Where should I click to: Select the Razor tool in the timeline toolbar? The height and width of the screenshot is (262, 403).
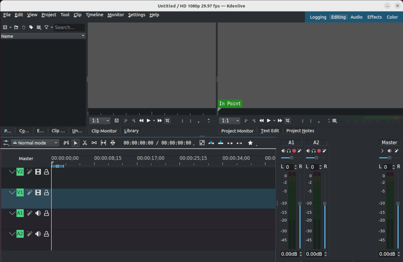tap(85, 143)
